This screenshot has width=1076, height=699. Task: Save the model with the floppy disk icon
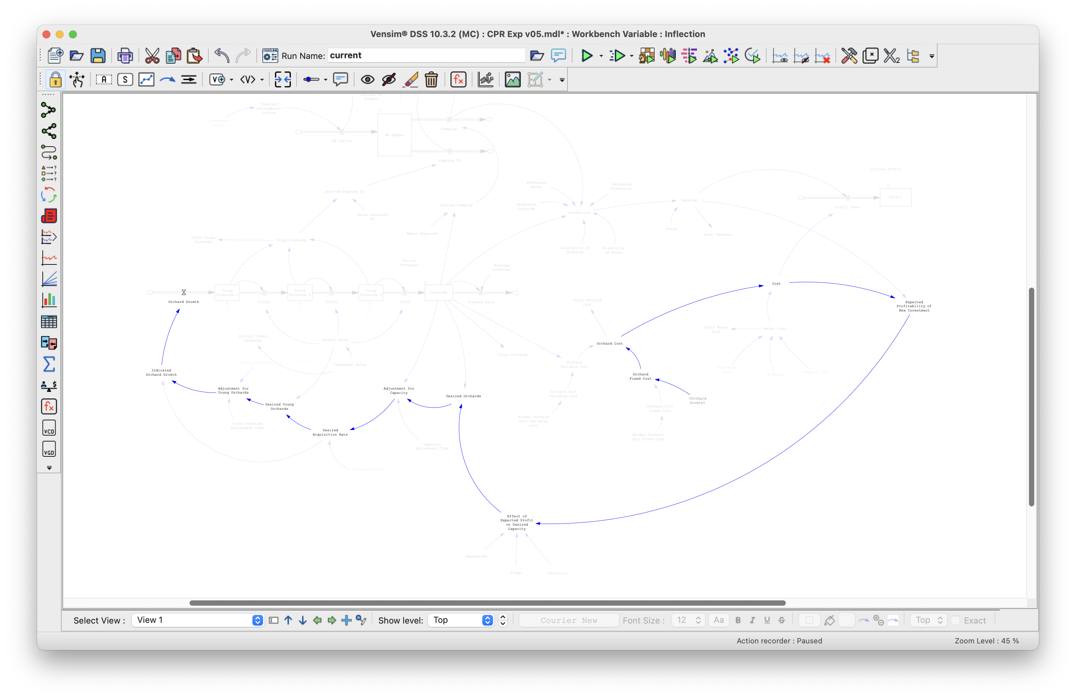(x=98, y=56)
